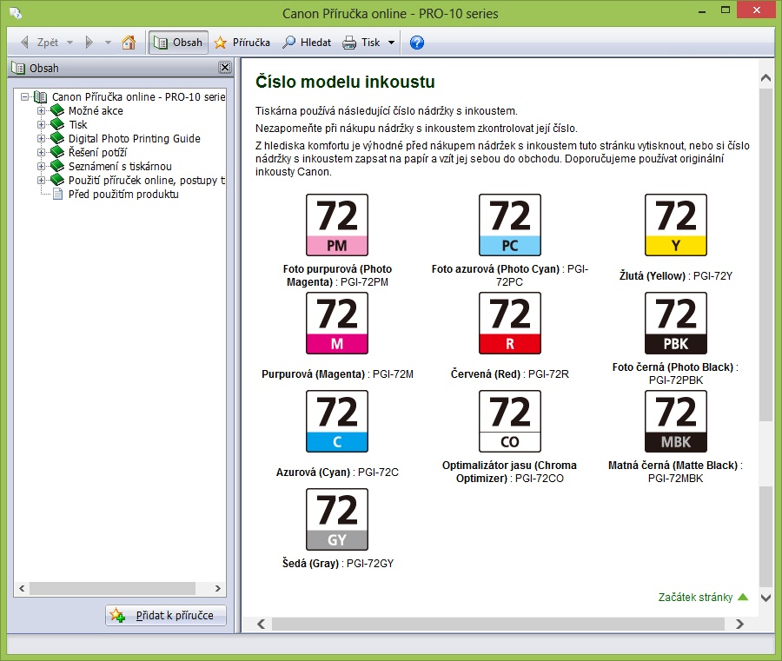Select the Tisk book icon in tree
This screenshot has height=661, width=782.
coord(57,124)
